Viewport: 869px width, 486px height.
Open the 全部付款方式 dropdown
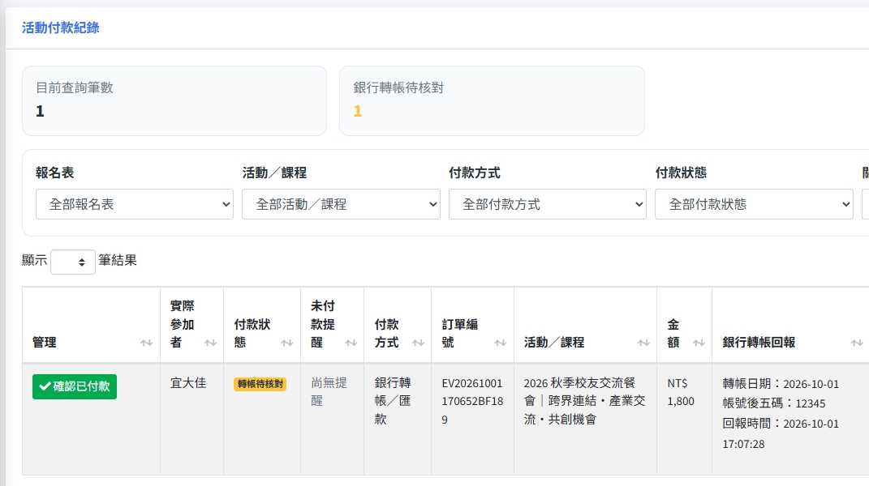[548, 204]
